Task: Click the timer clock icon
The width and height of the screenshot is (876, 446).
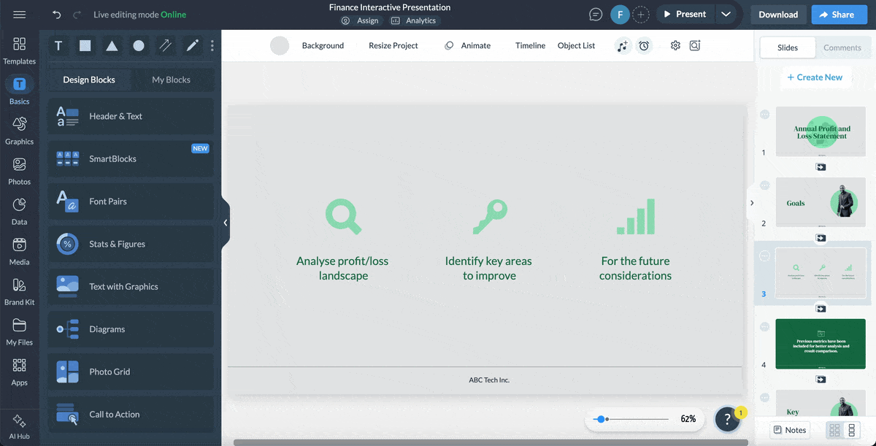Action: click(644, 45)
